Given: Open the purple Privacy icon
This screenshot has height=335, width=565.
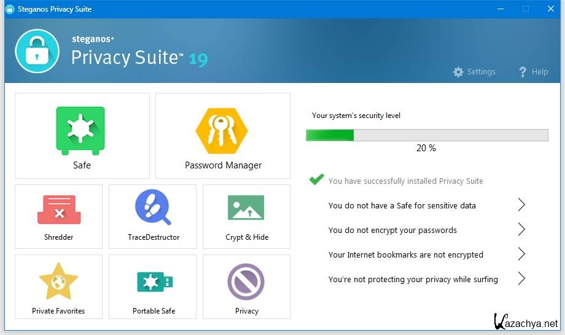Looking at the screenshot, I should [246, 282].
